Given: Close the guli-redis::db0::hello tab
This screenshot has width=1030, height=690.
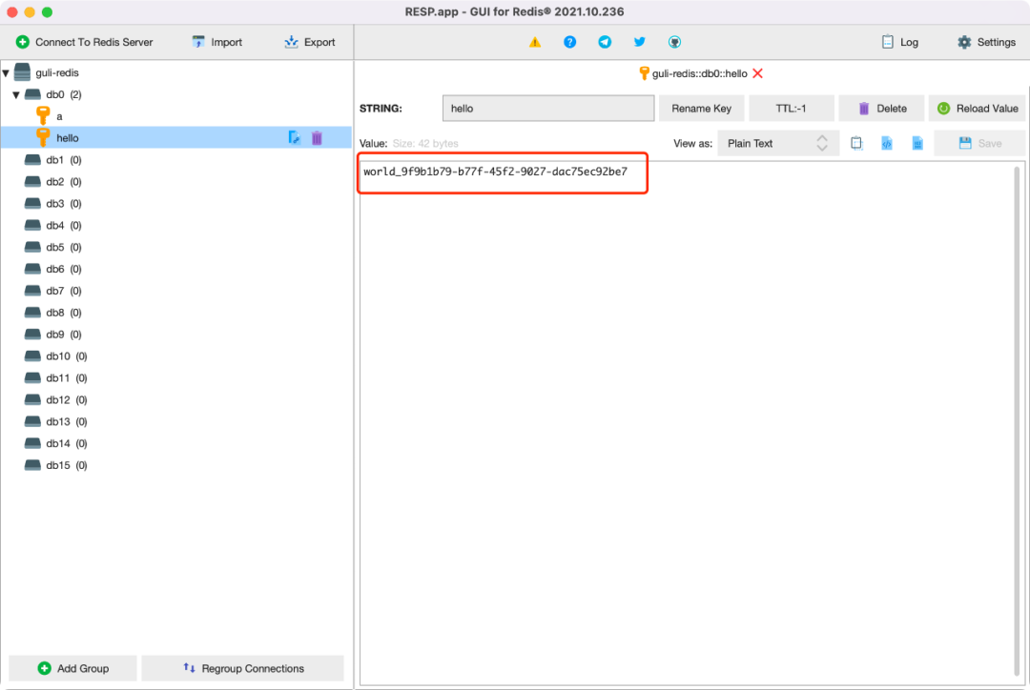Looking at the screenshot, I should (757, 73).
